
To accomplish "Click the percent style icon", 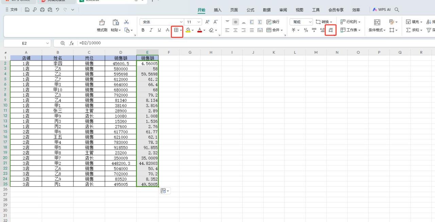I will (x=306, y=30).
